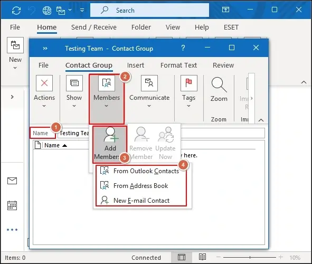Switch to Reading view in status bar
312x264 pixels.
click(x=202, y=257)
